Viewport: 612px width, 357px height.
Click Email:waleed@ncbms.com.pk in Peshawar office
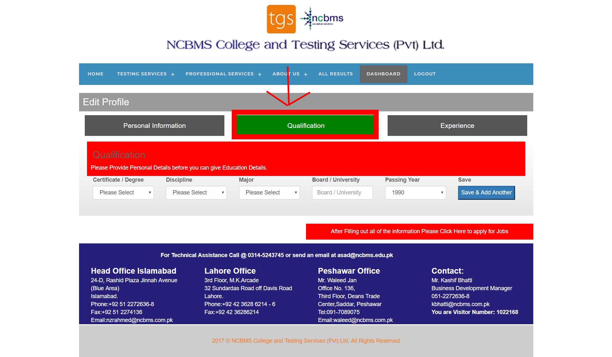tap(355, 320)
